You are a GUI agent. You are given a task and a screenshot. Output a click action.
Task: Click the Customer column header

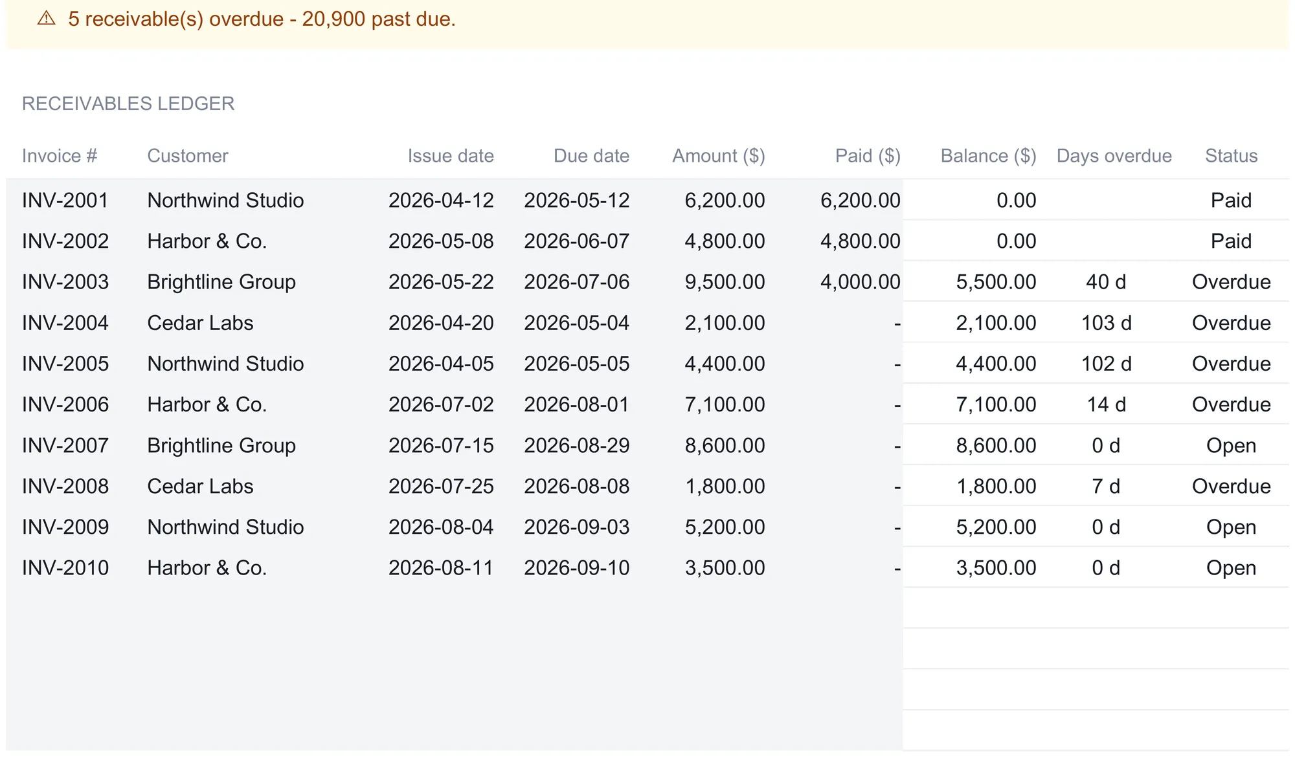pos(188,156)
